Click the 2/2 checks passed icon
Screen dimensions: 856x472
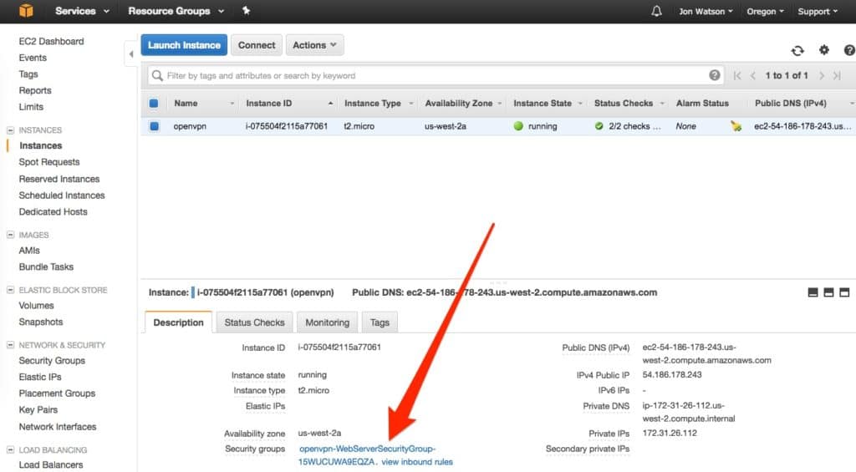(x=599, y=126)
